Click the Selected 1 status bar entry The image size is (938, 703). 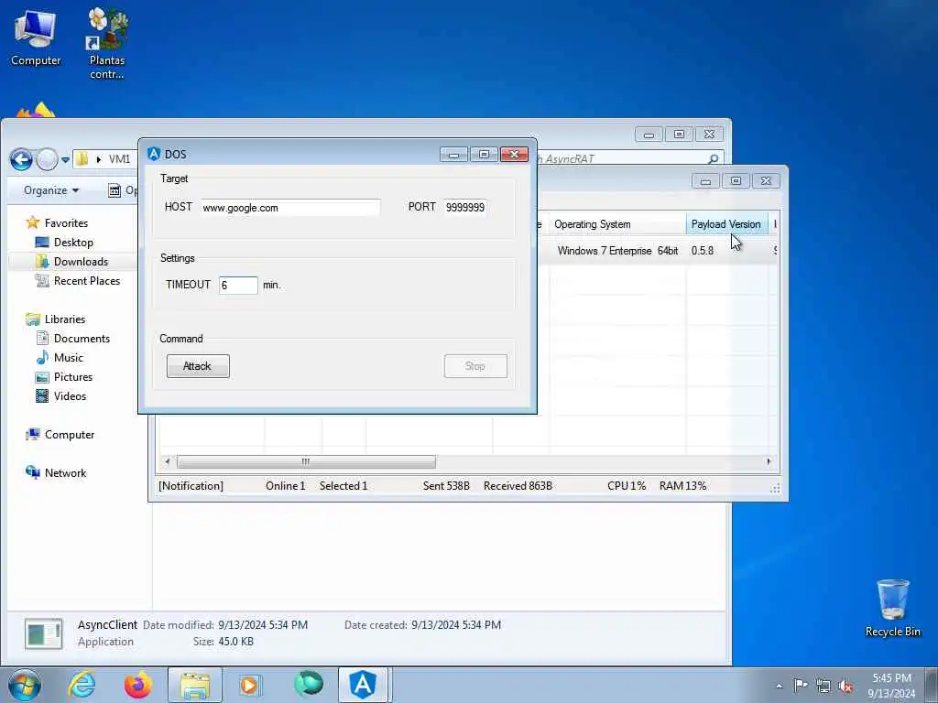pyautogui.click(x=344, y=486)
